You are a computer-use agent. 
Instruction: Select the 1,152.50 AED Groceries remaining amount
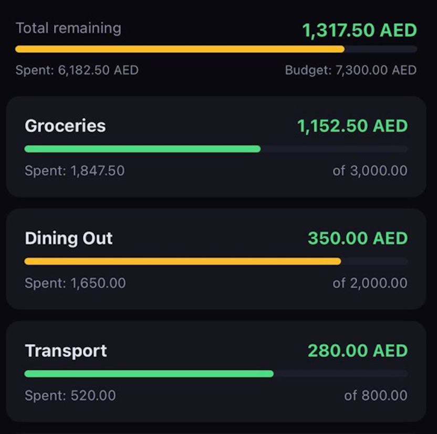pyautogui.click(x=352, y=126)
